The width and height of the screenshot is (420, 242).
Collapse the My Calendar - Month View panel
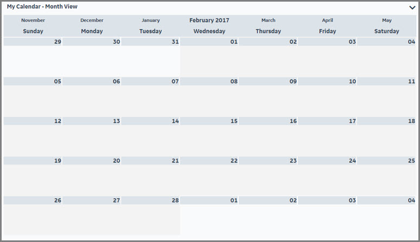pos(412,8)
